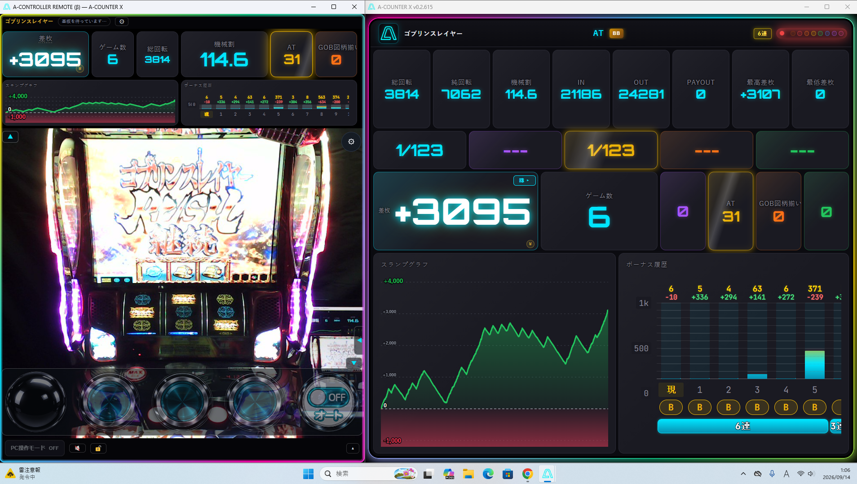This screenshot has height=484, width=857.
Task: Click B badge under history column 3
Action: 757,407
